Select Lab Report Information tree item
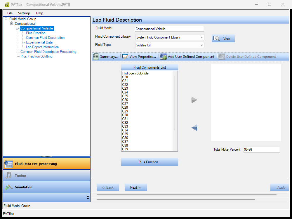The image size is (292, 219). tap(42, 47)
